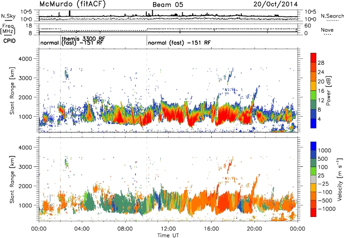Image resolution: width=344 pixels, height=238 pixels.
Task: Click the dashed 10:00 CPID marker in power panel
Action: (x=147, y=90)
